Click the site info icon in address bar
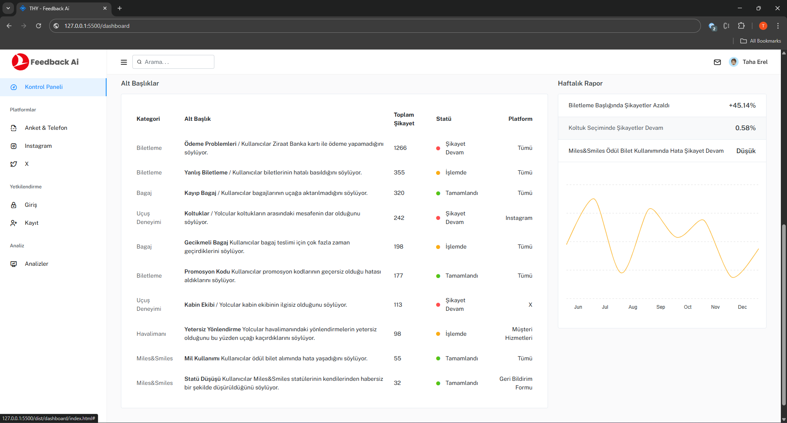This screenshot has height=423, width=787. pyautogui.click(x=56, y=26)
